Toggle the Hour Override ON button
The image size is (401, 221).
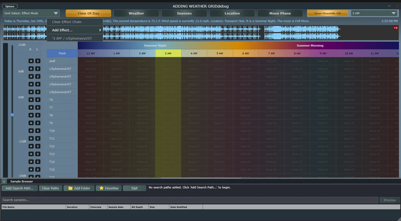[327, 13]
